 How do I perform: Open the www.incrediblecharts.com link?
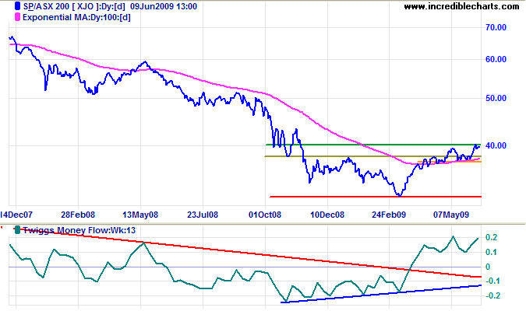[461, 6]
